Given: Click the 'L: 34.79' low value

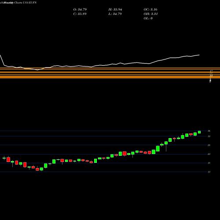Looking at the screenshot, I should coord(115,14).
